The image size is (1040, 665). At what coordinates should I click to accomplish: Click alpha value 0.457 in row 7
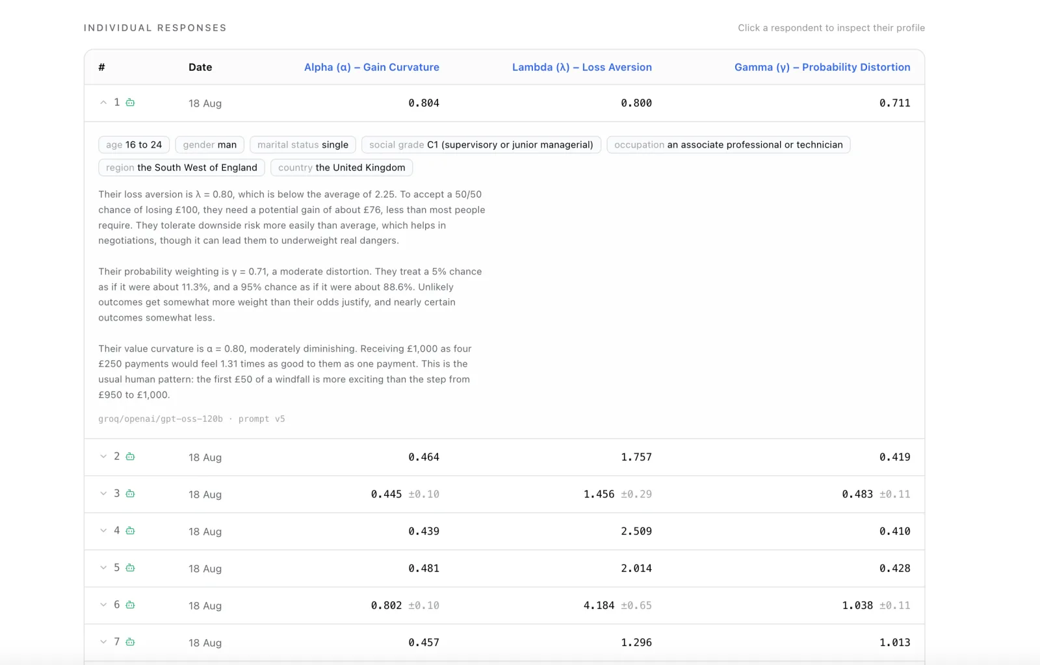pos(424,642)
